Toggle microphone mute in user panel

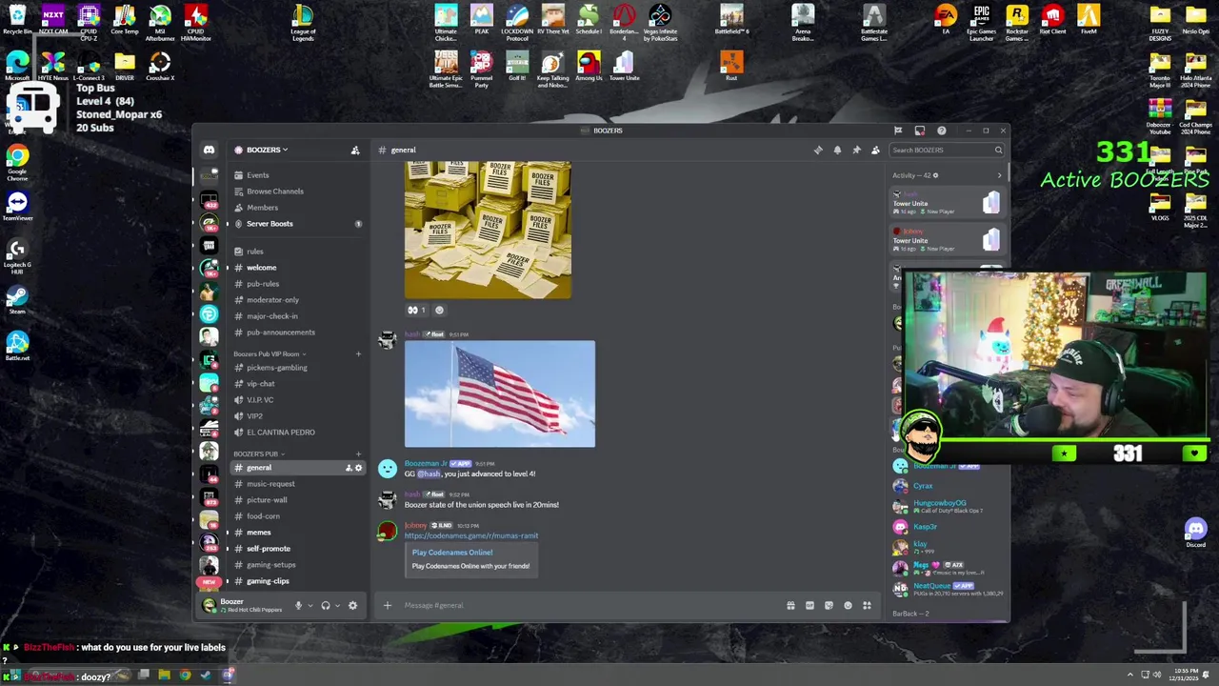click(x=298, y=605)
